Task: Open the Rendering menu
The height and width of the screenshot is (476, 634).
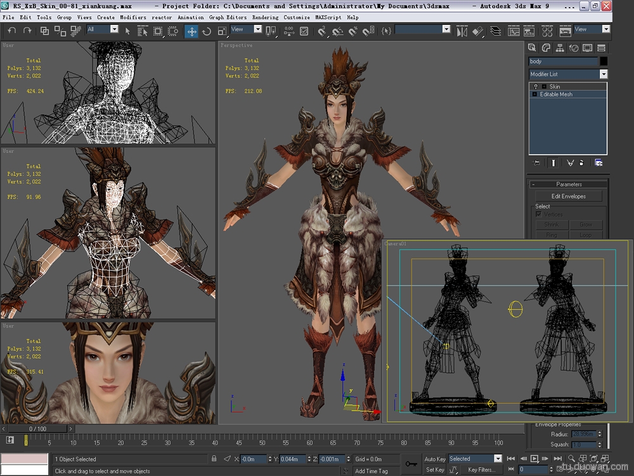Action: tap(265, 17)
